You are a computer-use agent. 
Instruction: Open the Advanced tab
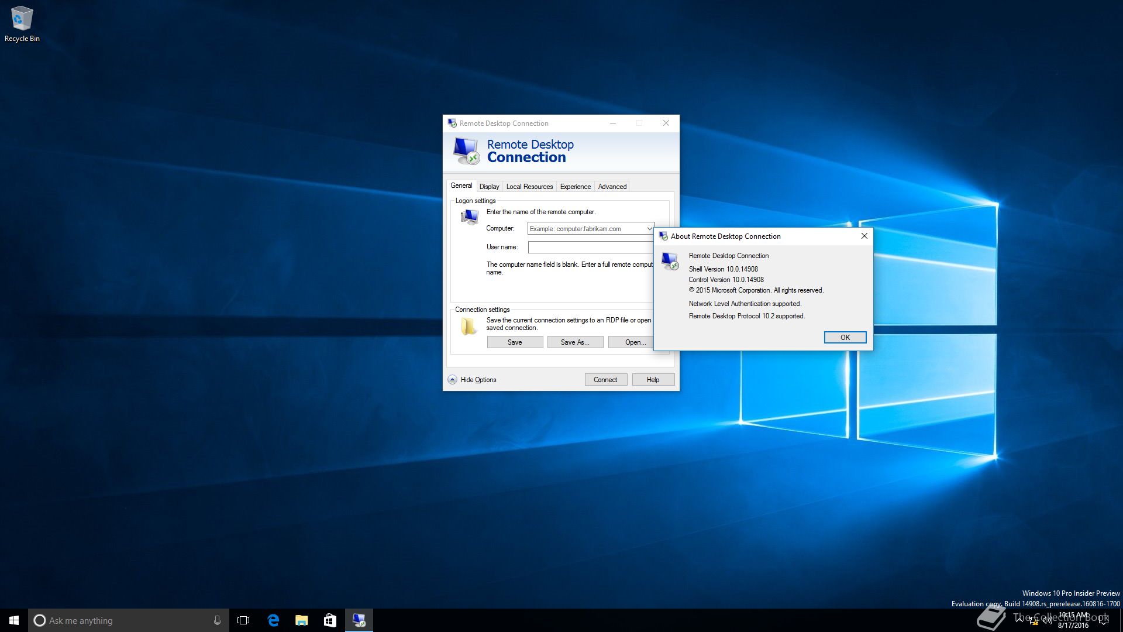[x=612, y=187]
